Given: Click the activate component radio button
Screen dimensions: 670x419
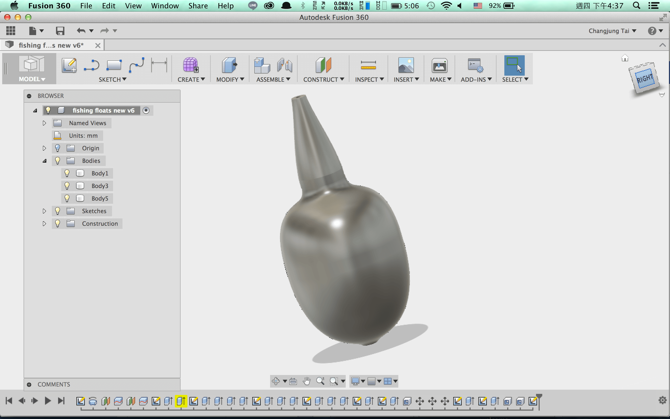Looking at the screenshot, I should [146, 110].
